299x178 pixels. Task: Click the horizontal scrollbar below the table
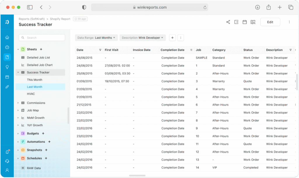pos(137,176)
